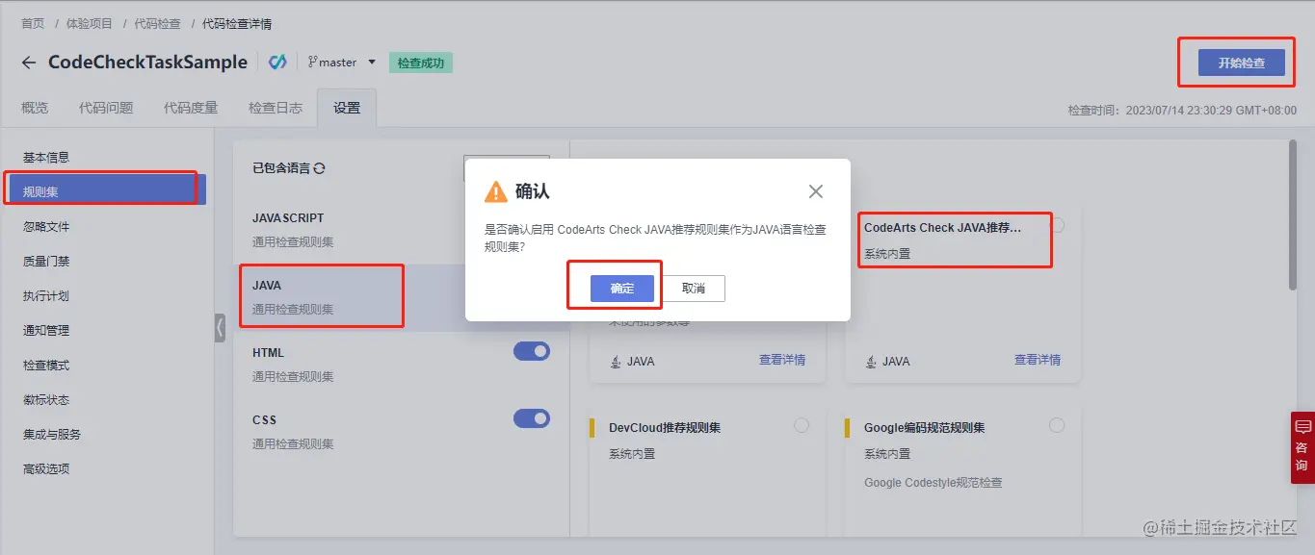1315x555 pixels.
Task: Switch to the 概览 tab
Action: pyautogui.click(x=35, y=108)
